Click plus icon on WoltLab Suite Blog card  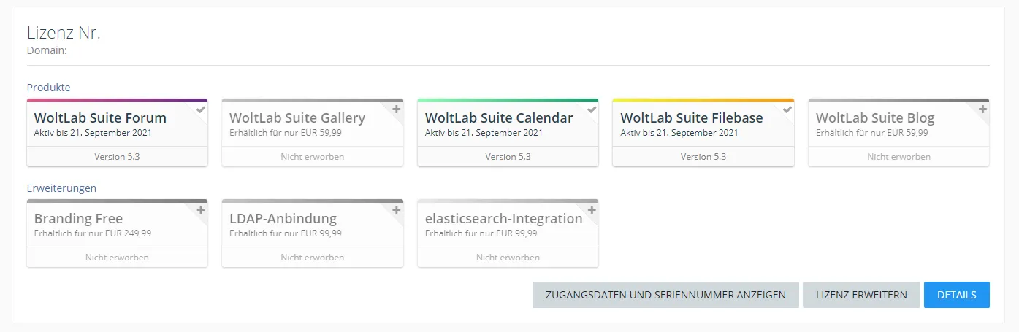[x=982, y=109]
